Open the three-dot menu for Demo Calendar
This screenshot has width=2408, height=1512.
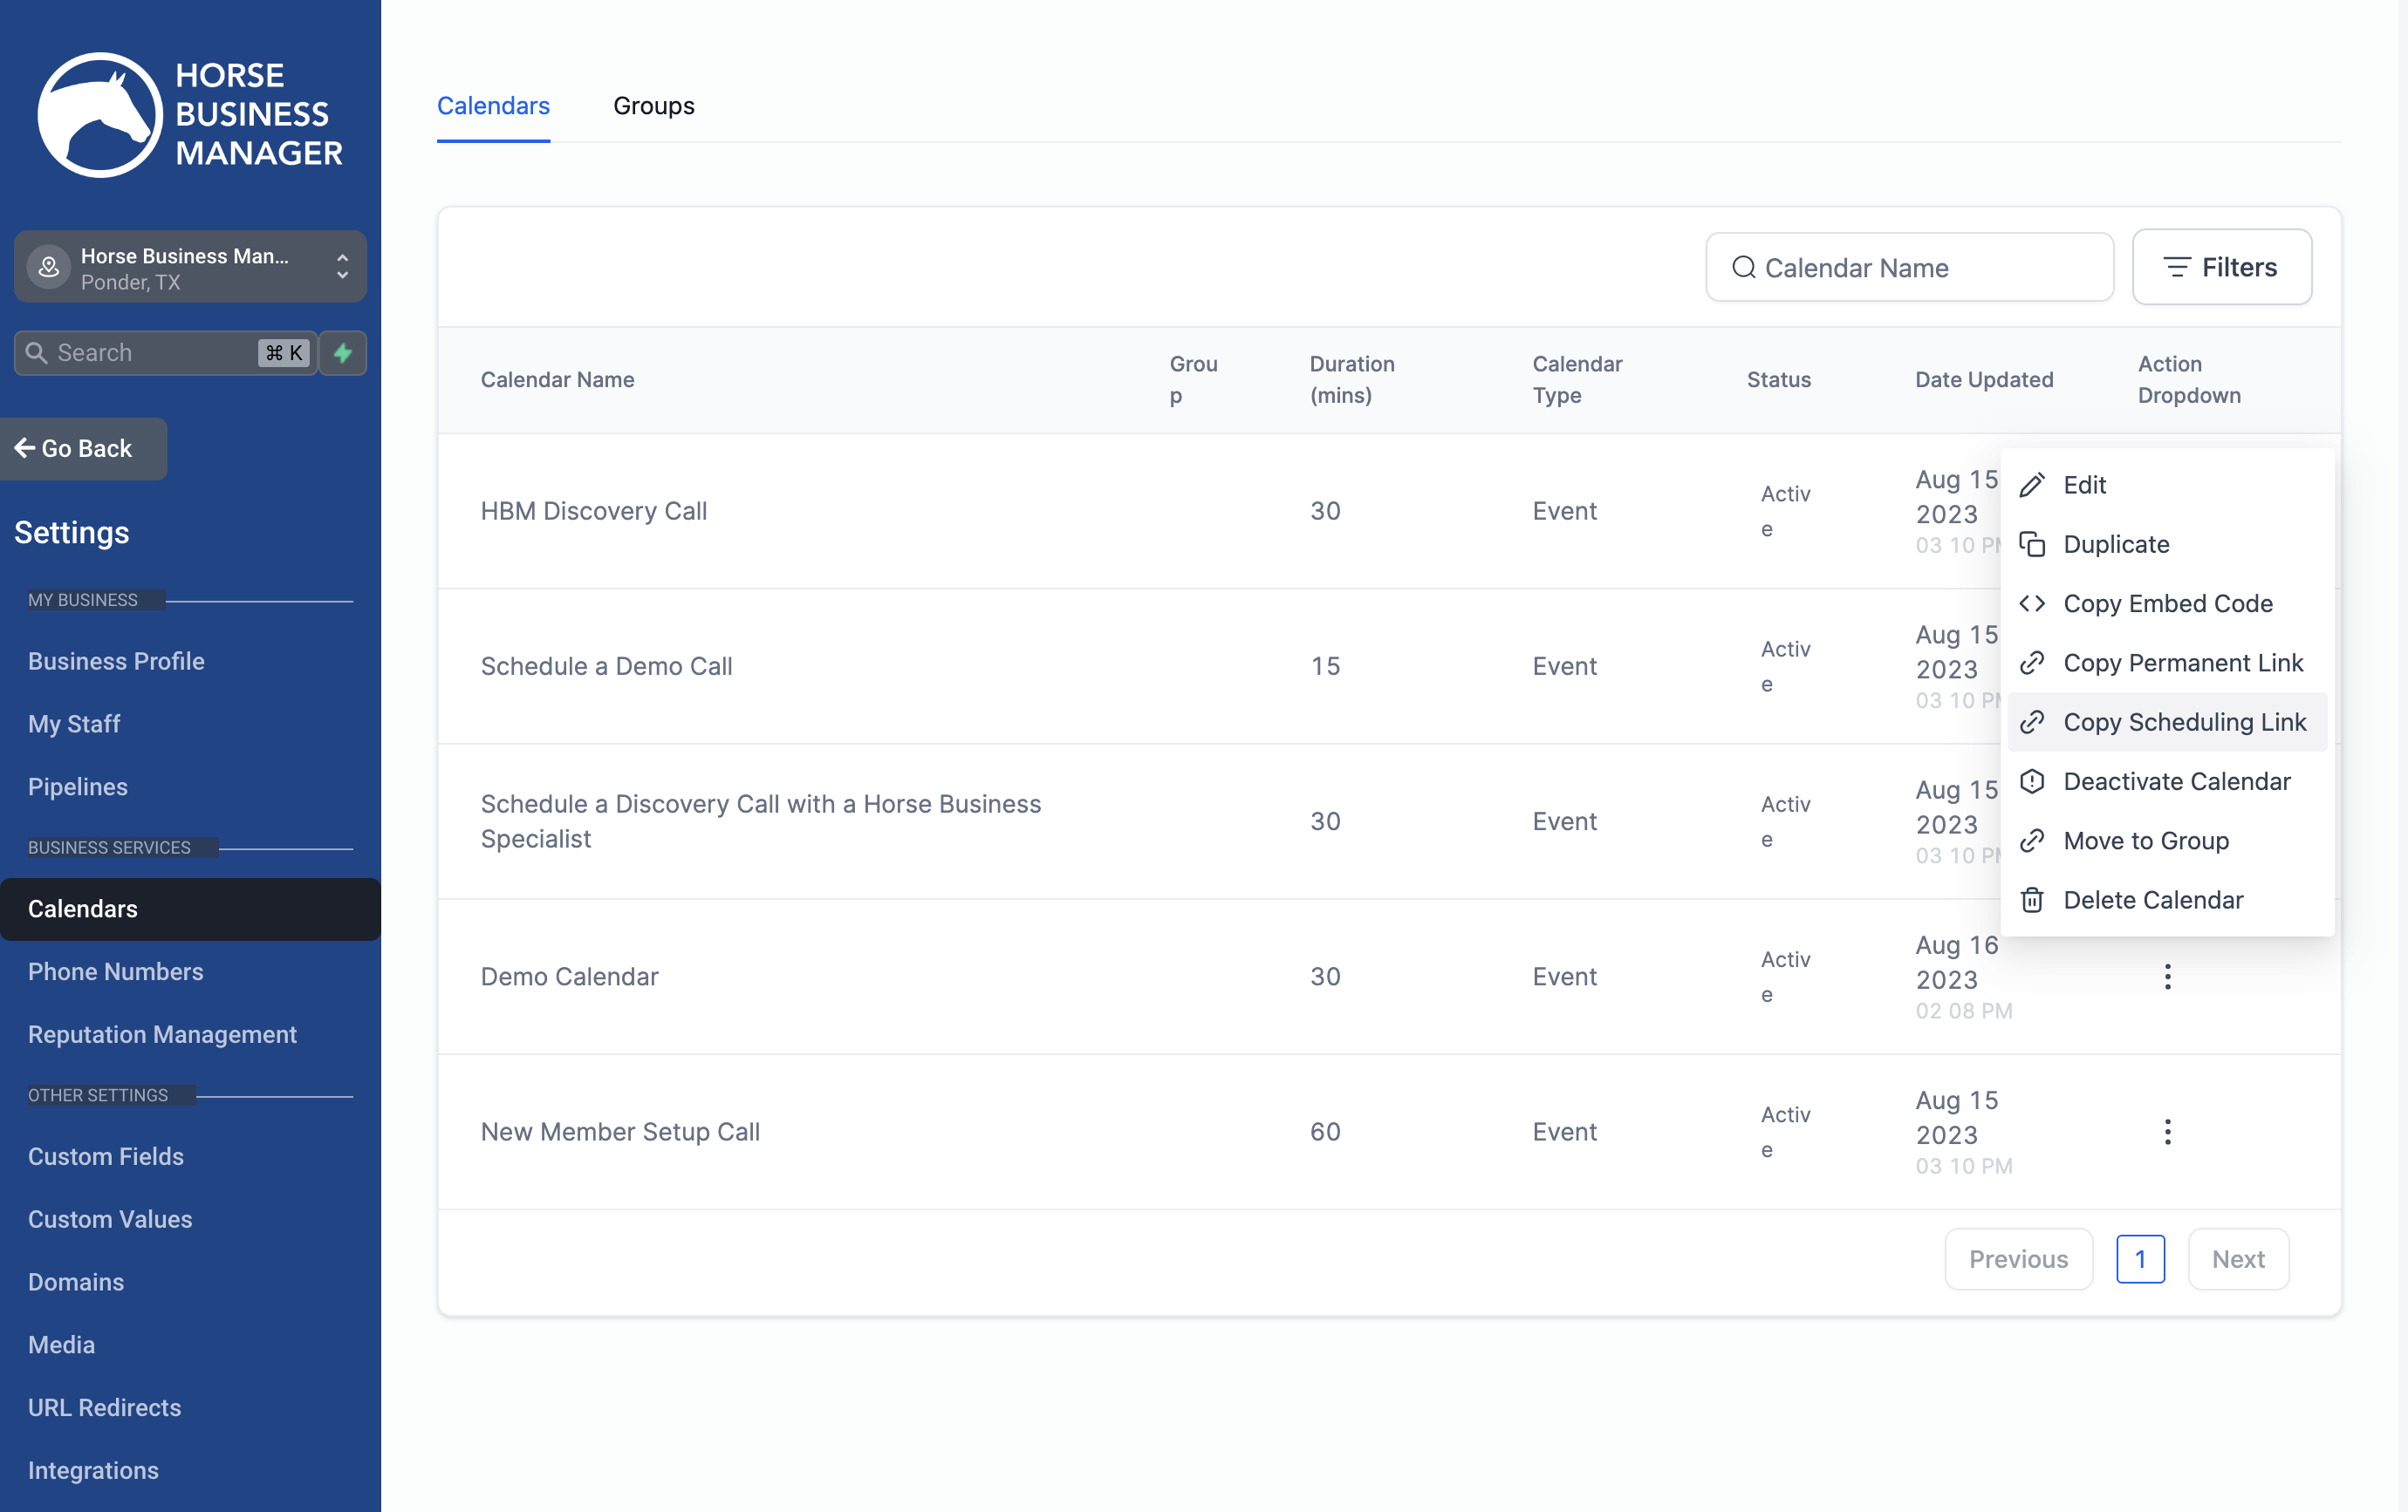[2167, 977]
